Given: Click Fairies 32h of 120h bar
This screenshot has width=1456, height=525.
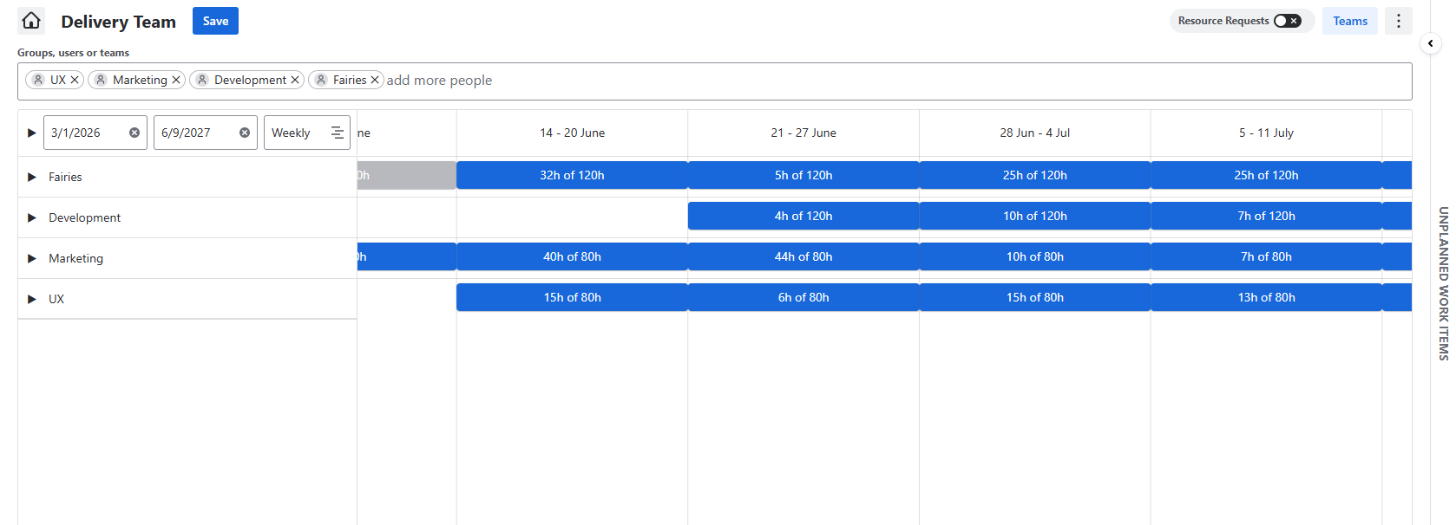Looking at the screenshot, I should pos(572,175).
